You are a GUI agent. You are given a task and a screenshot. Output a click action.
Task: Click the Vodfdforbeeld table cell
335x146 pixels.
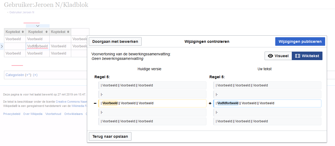[37, 46]
